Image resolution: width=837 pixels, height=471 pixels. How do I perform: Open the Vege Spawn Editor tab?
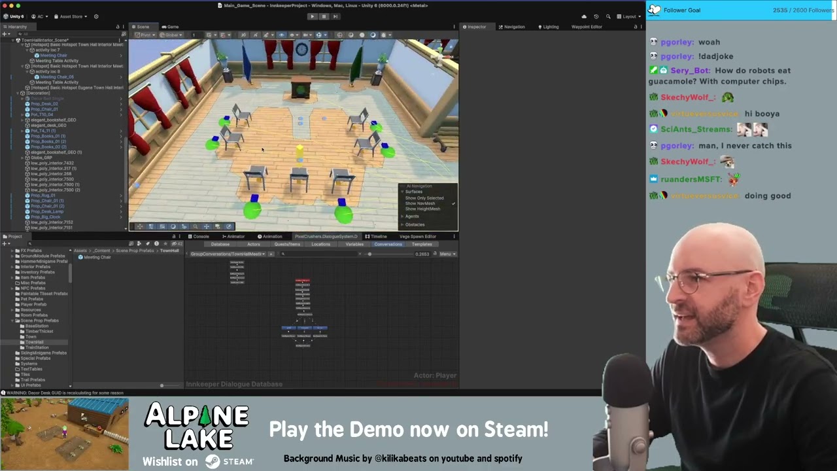[x=418, y=236]
